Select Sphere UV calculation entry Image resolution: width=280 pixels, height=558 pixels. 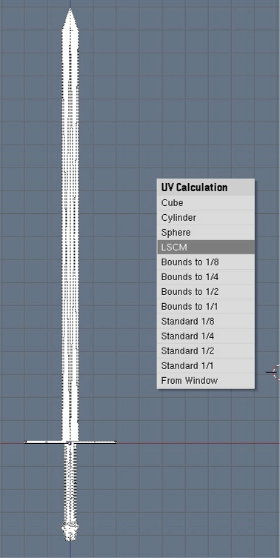coord(206,233)
